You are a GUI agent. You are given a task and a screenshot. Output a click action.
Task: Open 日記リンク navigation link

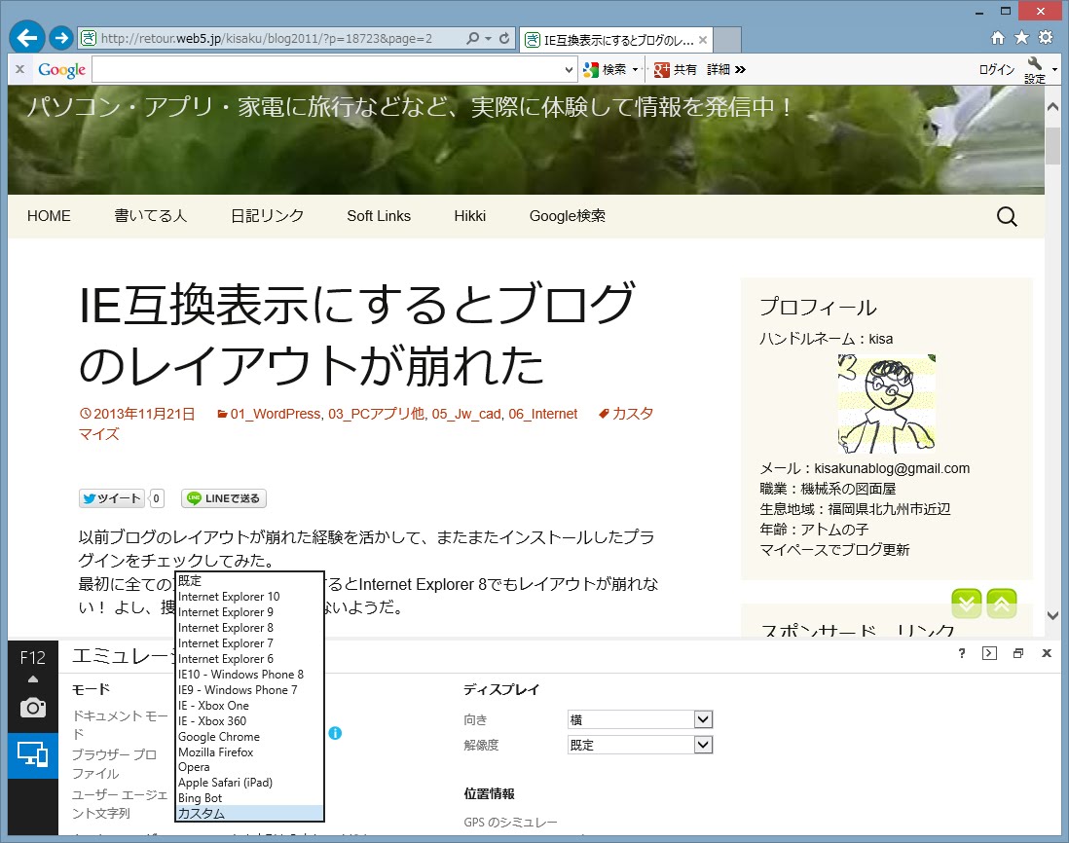click(267, 216)
